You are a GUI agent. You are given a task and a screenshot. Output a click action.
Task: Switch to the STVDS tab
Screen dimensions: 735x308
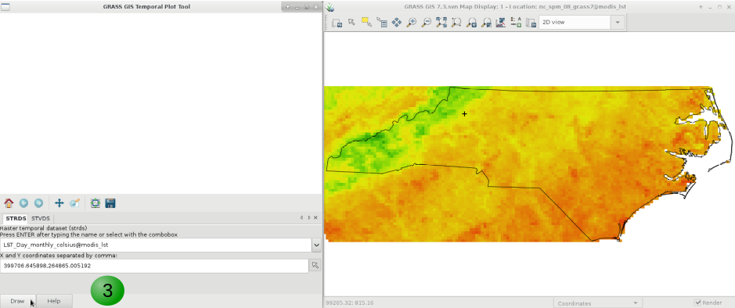click(41, 219)
